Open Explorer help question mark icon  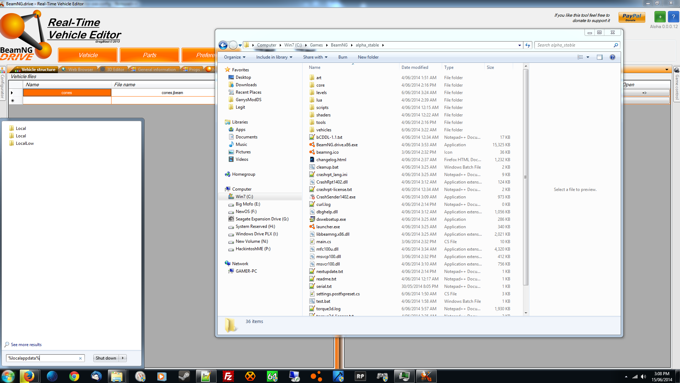[x=613, y=57]
